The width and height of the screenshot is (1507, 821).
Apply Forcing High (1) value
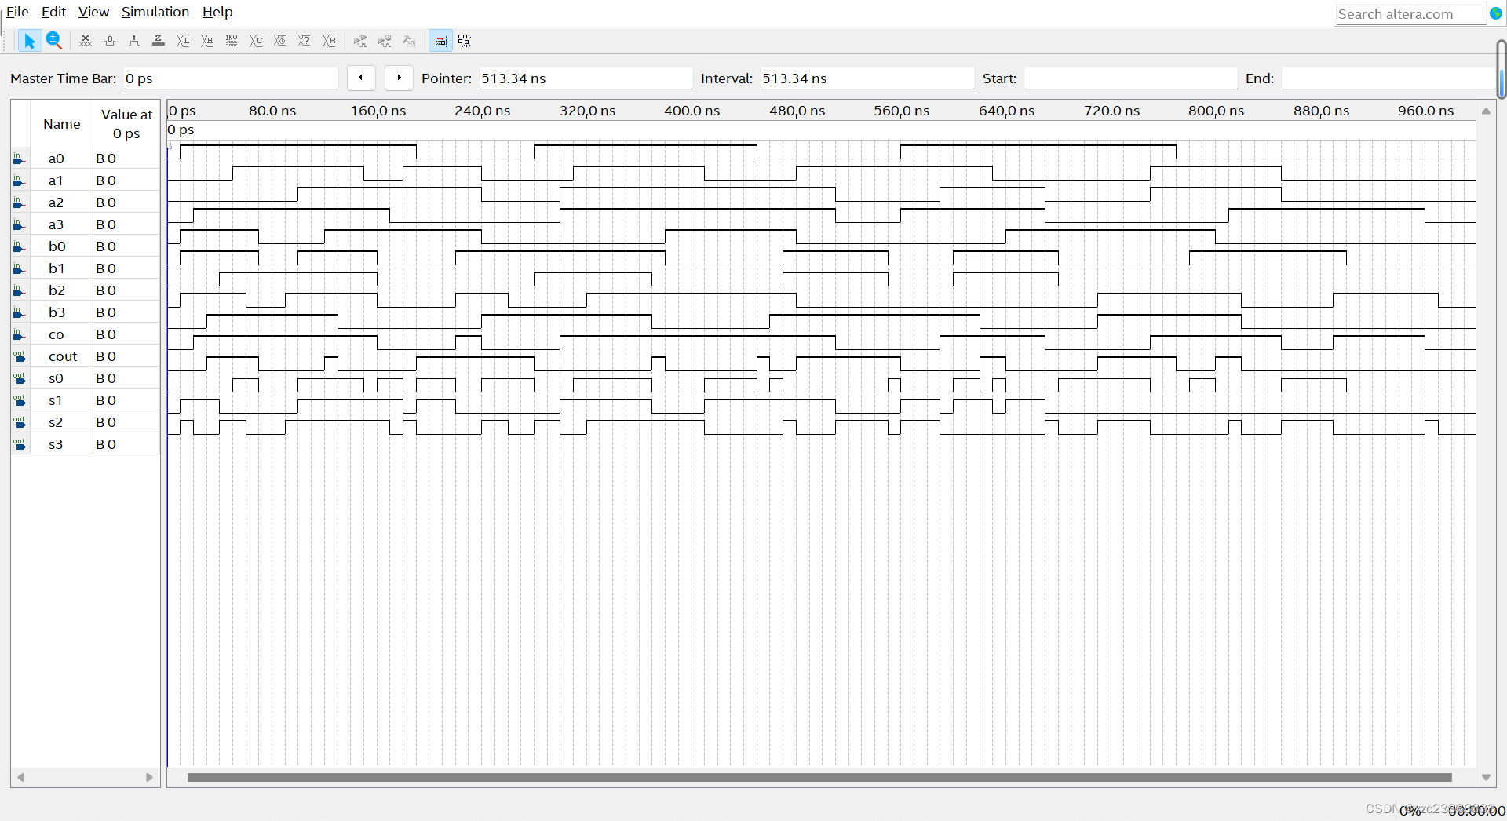pyautogui.click(x=134, y=41)
